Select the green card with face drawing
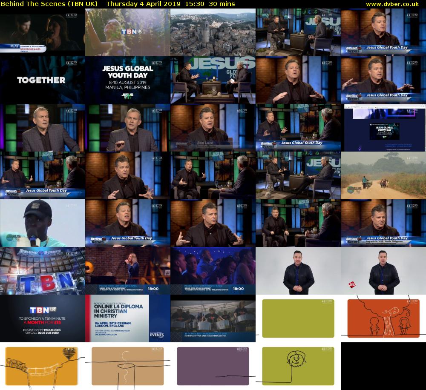The width and height of the screenshot is (426, 390). pyautogui.click(x=298, y=366)
